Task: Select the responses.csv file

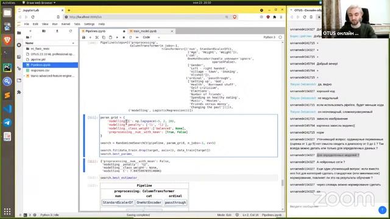Action: tap(50, 71)
